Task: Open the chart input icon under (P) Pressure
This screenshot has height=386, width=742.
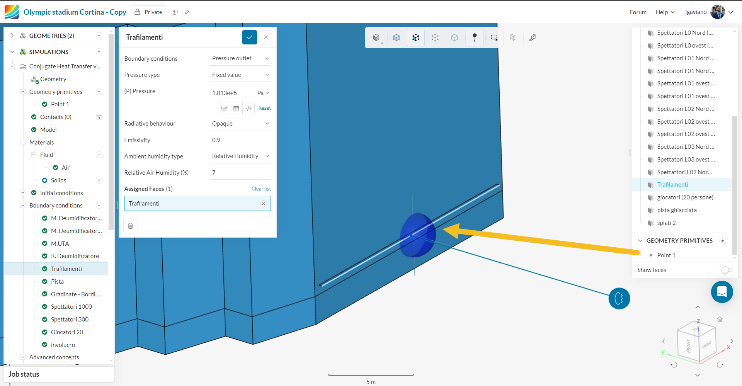Action: click(224, 108)
